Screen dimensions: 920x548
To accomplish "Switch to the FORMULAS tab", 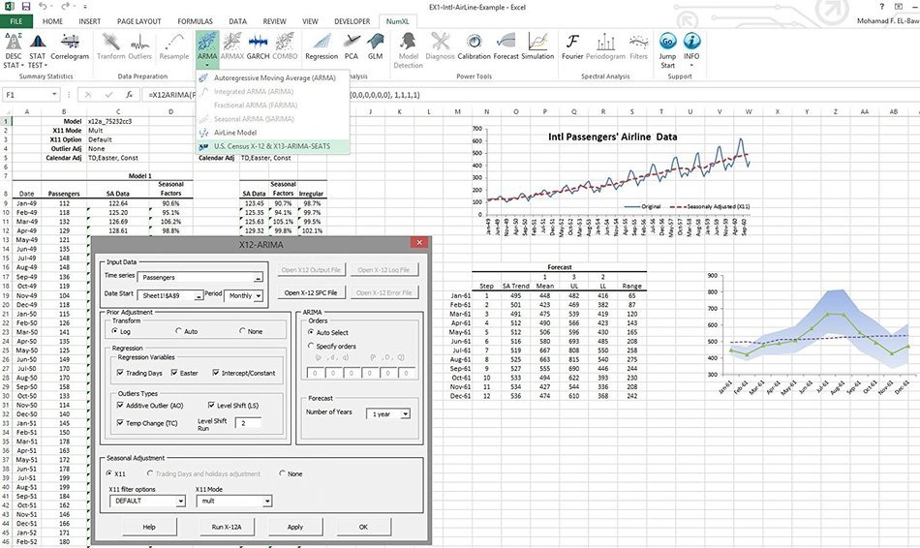I will [x=196, y=21].
